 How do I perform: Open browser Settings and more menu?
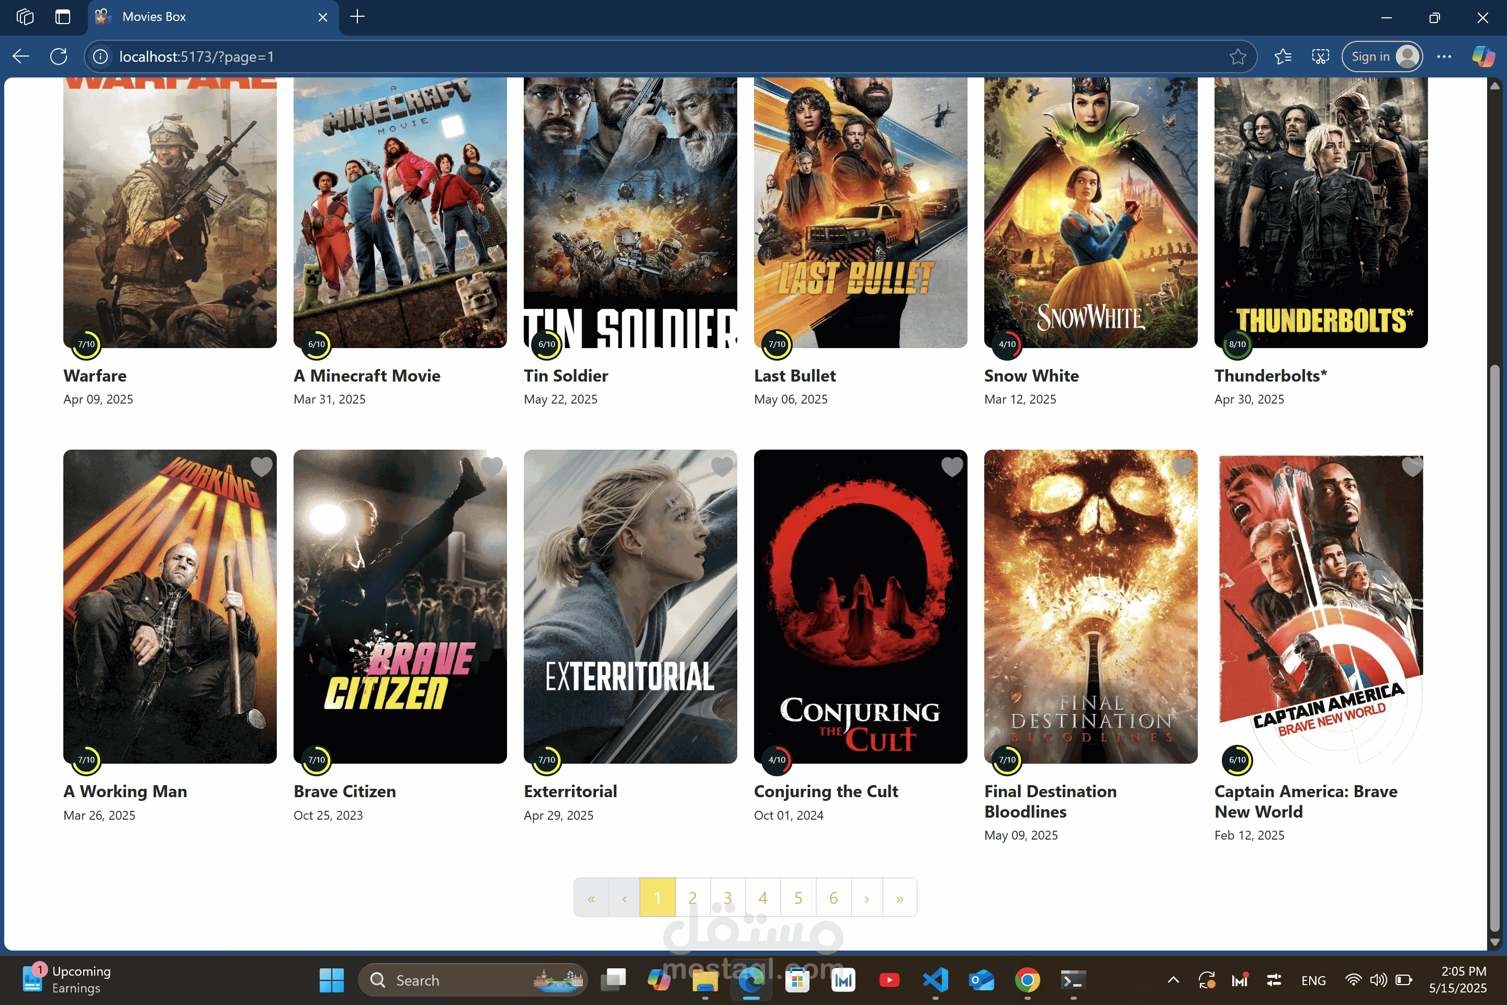pyautogui.click(x=1444, y=57)
